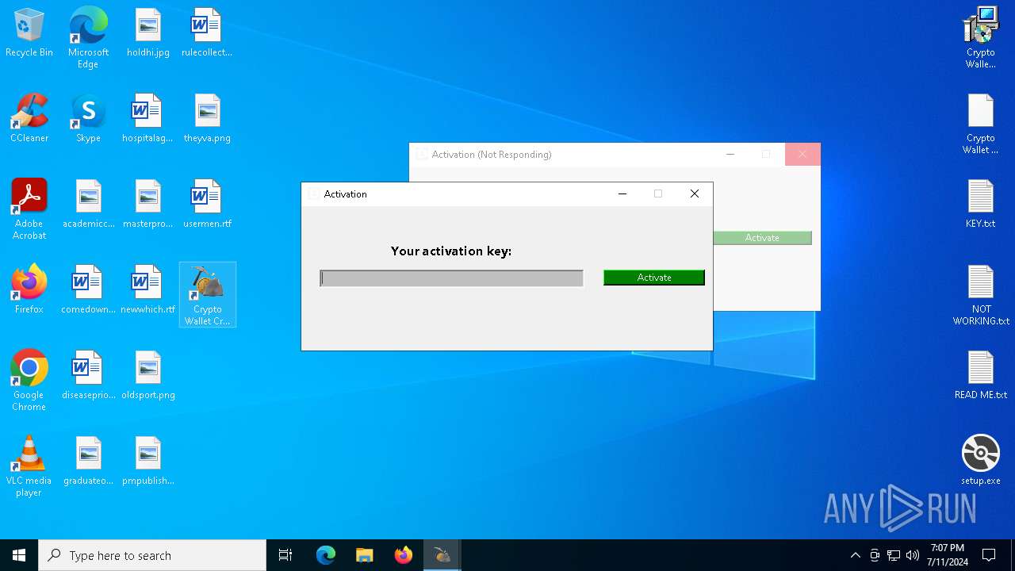Select holdhi.jpg image file
1015x571 pixels.
click(x=148, y=33)
